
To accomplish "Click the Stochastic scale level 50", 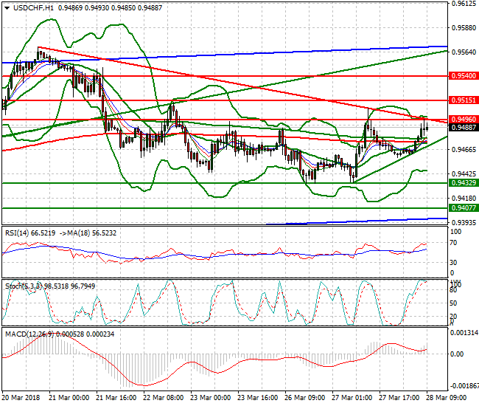I will pyautogui.click(x=454, y=303).
